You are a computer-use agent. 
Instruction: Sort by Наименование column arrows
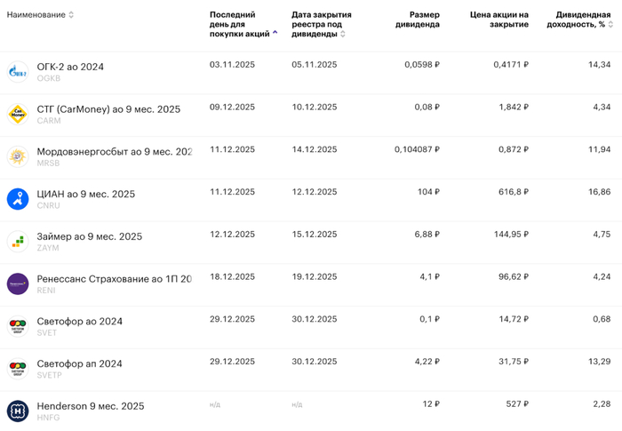click(x=71, y=15)
